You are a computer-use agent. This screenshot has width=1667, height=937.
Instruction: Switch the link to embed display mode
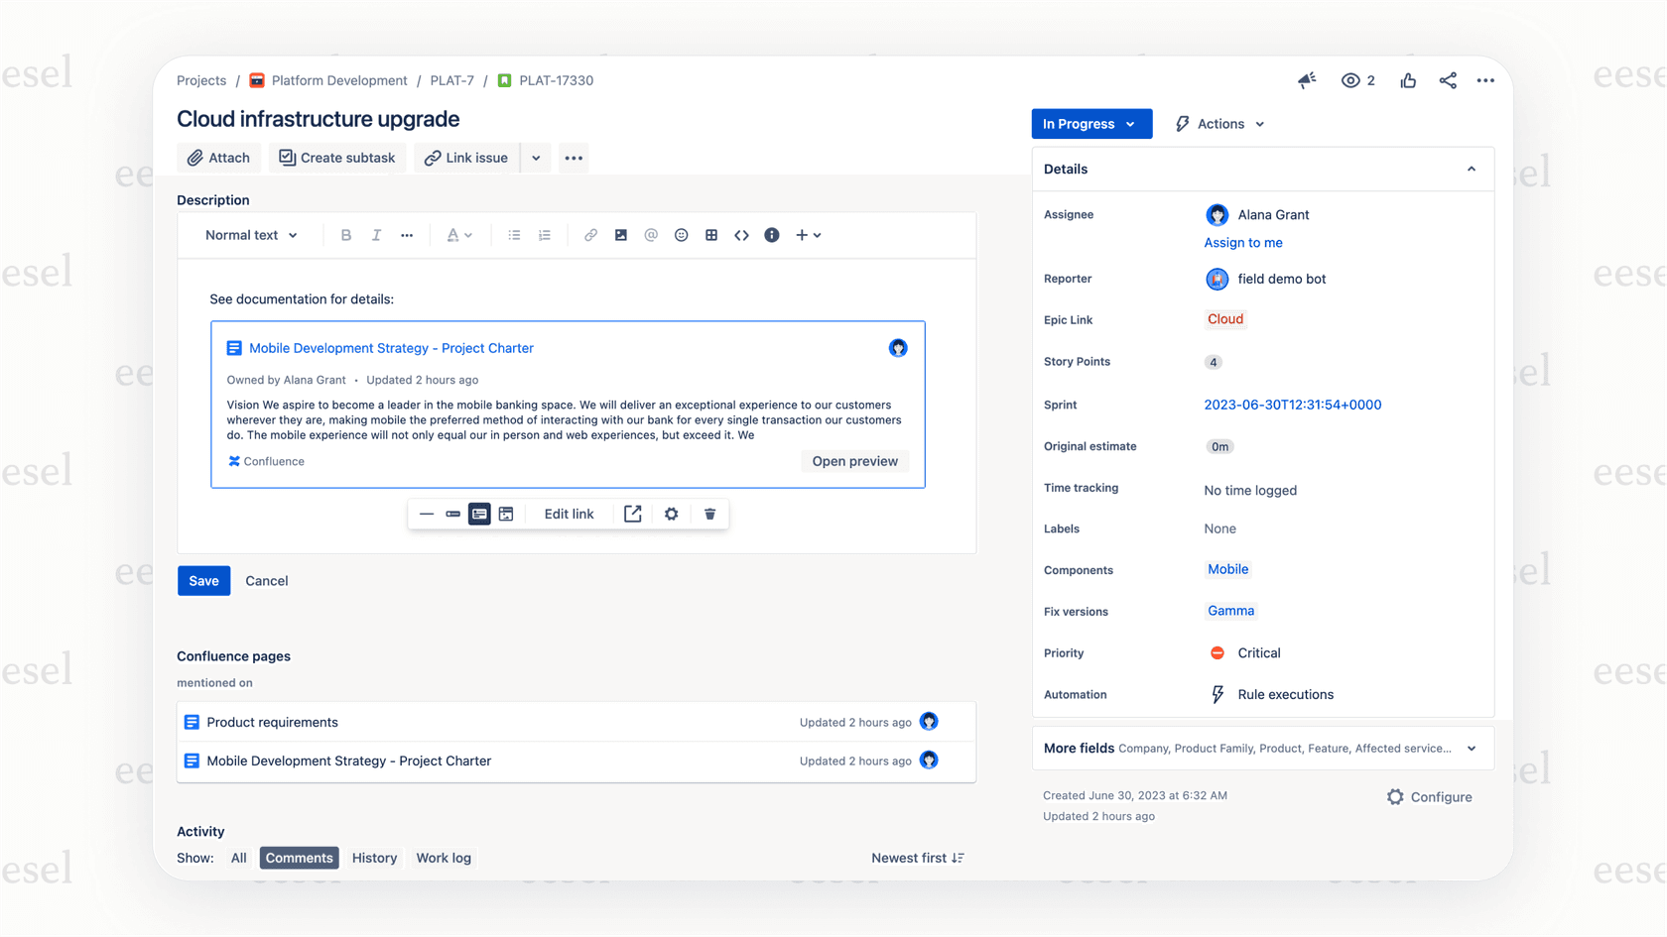(506, 514)
